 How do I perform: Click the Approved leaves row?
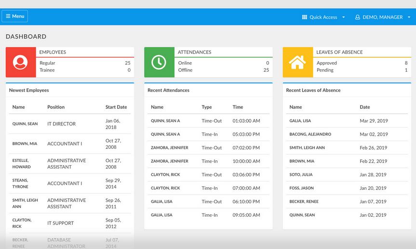[x=362, y=63]
